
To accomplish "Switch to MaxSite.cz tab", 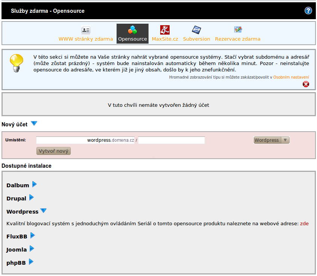I will [x=165, y=39].
